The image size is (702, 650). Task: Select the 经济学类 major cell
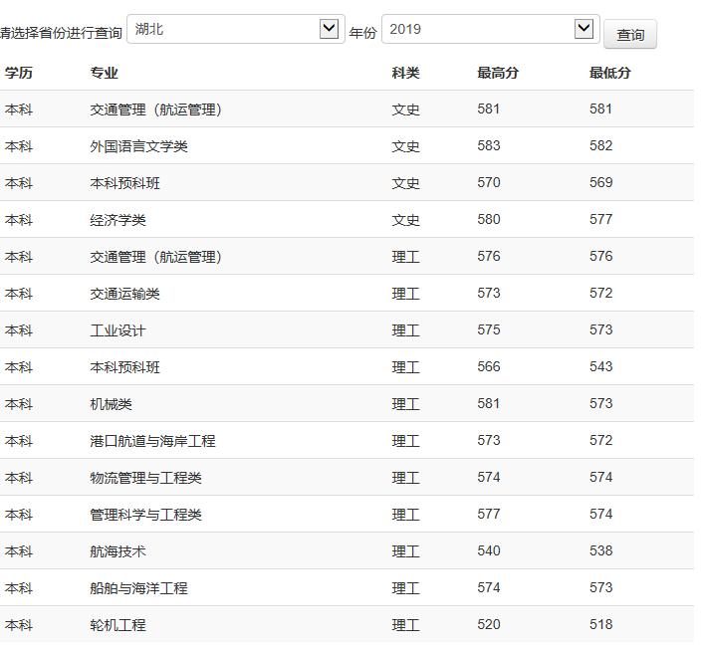pos(117,220)
